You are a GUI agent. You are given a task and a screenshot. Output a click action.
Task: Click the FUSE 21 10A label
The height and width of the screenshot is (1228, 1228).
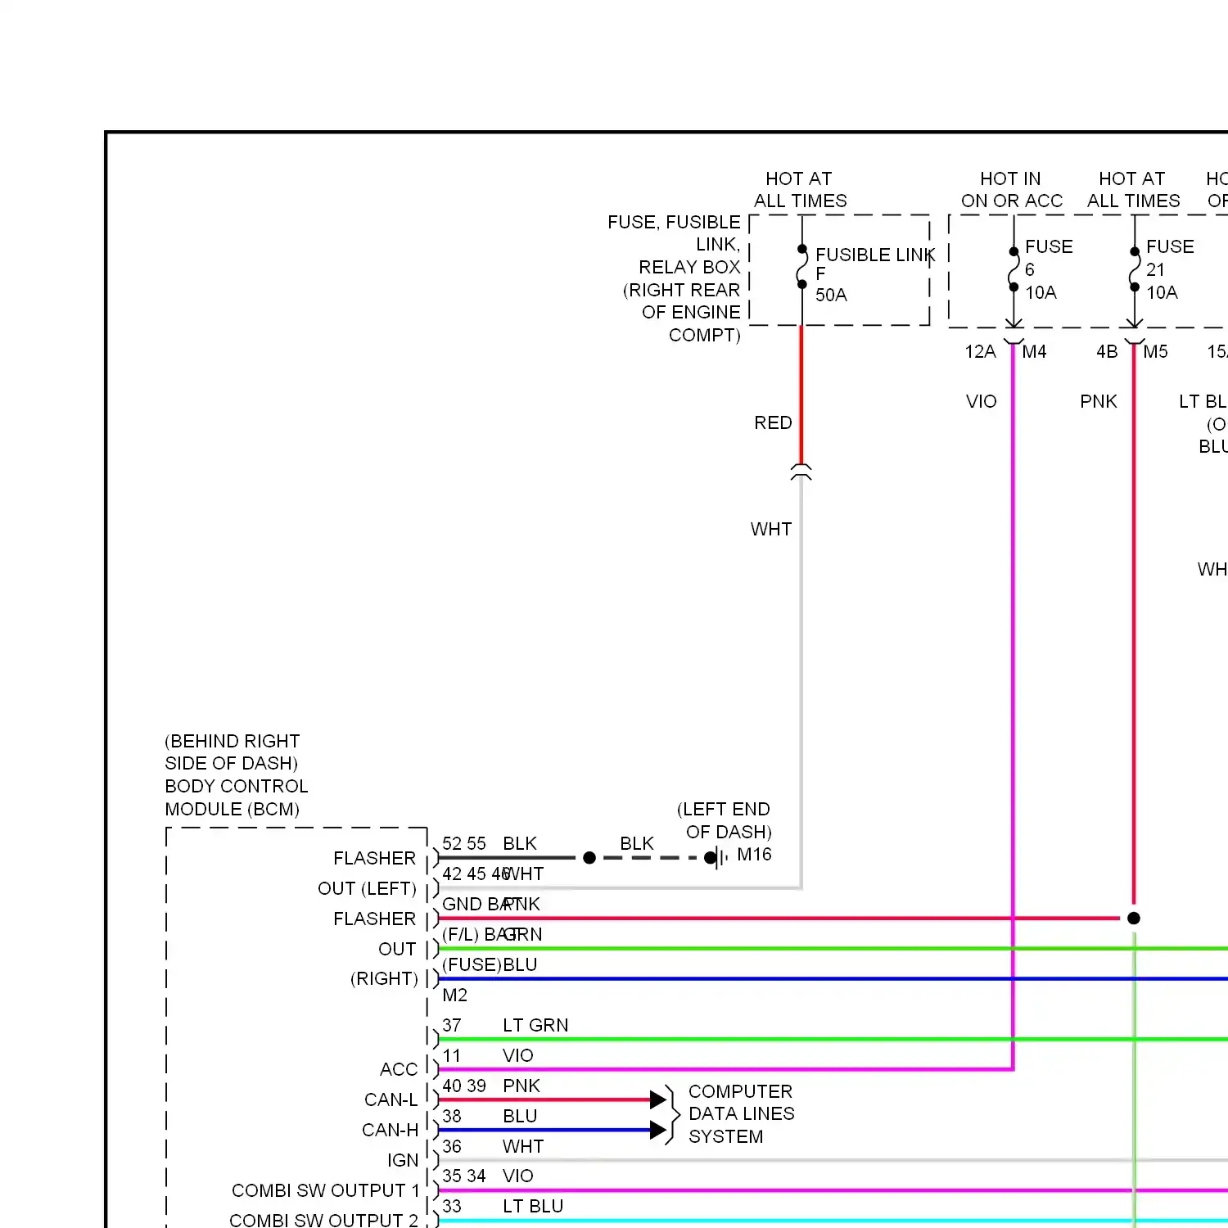(1170, 269)
